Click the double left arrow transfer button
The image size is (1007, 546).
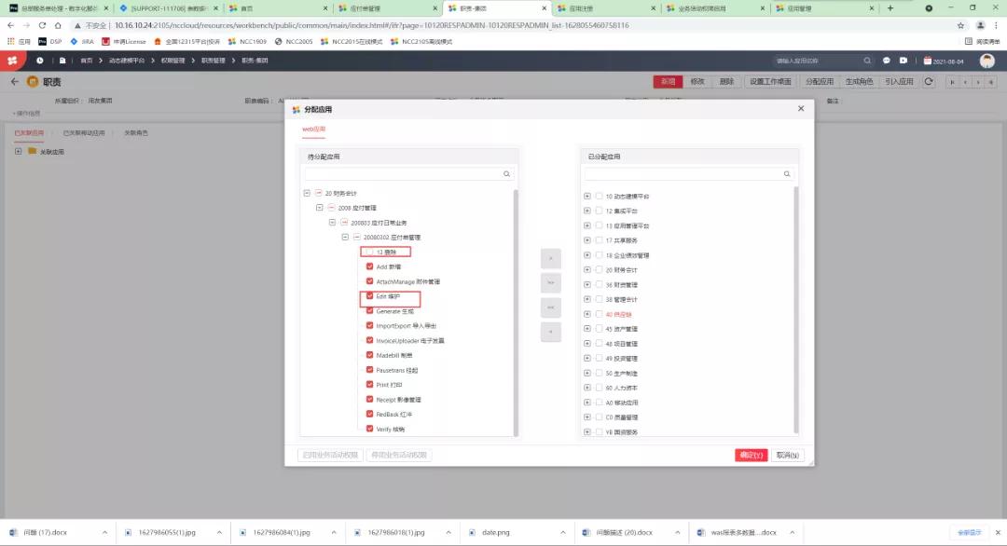click(550, 307)
